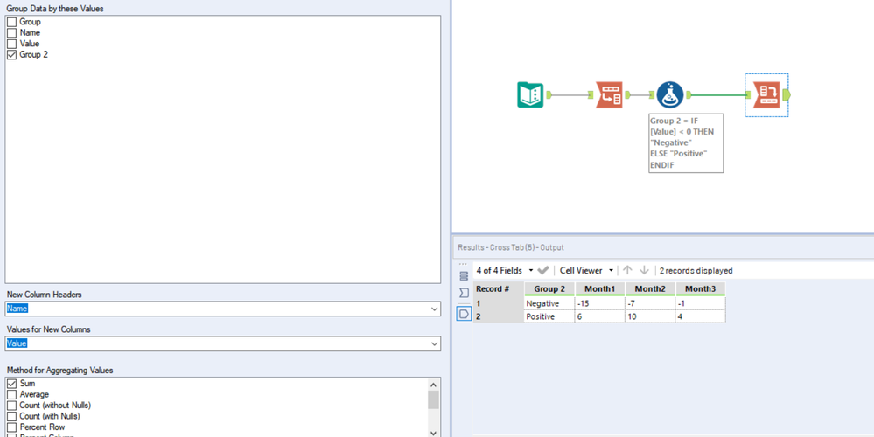Toggle the Value checkbox in grouping list
874x437 pixels.
pyautogui.click(x=11, y=44)
